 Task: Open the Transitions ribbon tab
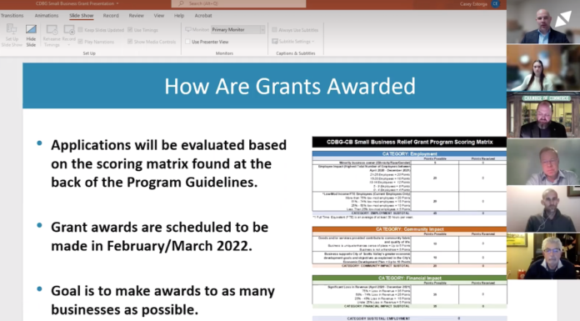click(x=12, y=16)
